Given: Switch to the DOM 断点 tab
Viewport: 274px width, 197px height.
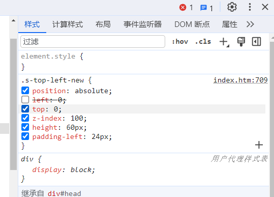Looking at the screenshot, I should [192, 24].
